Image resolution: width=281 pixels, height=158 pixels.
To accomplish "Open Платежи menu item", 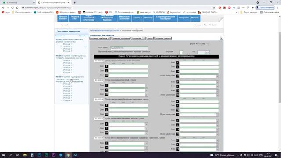I will click(x=148, y=18).
